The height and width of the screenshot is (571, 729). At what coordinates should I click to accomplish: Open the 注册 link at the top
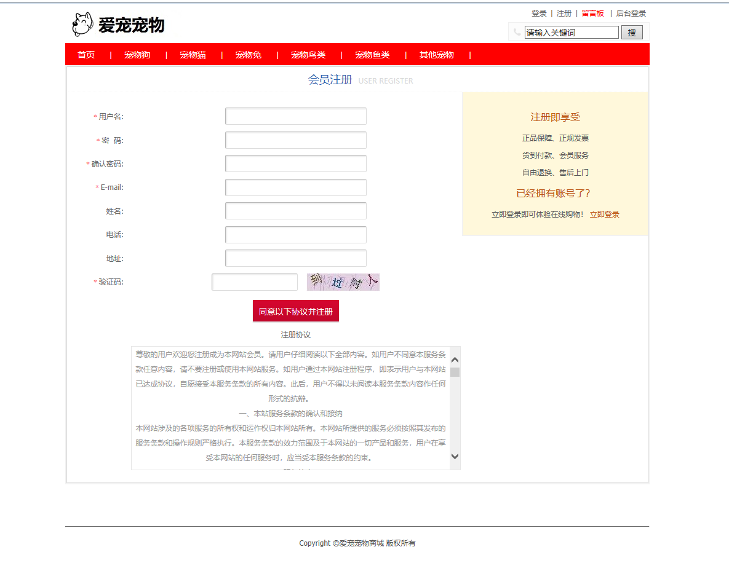(x=563, y=13)
